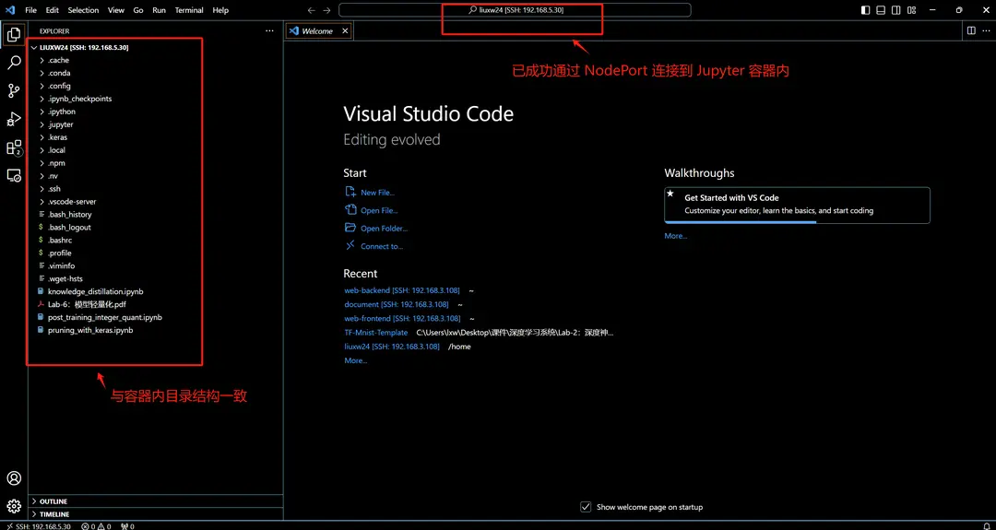The height and width of the screenshot is (530, 996).
Task: Expand the .ssh folder
Action: coord(41,189)
